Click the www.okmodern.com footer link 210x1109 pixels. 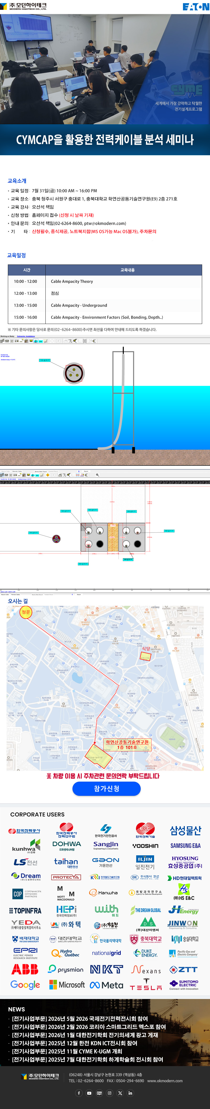(165, 1081)
